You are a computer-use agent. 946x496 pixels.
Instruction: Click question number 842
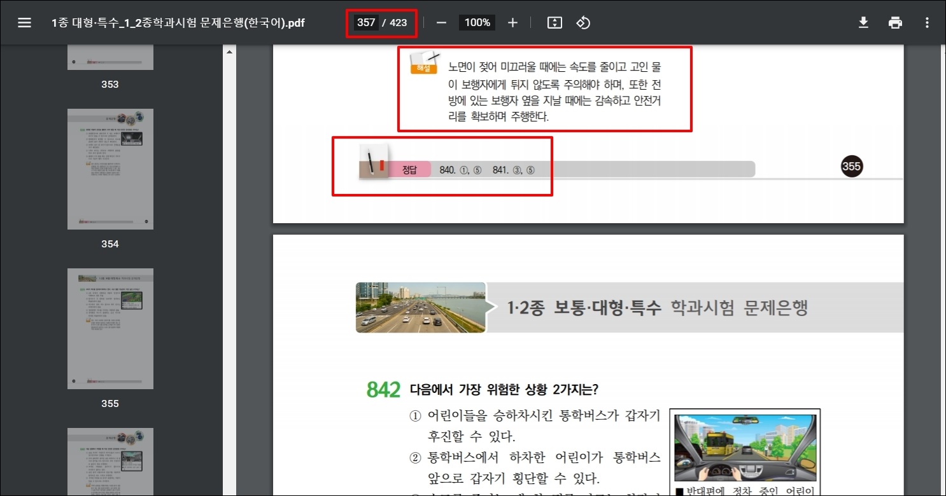click(383, 390)
